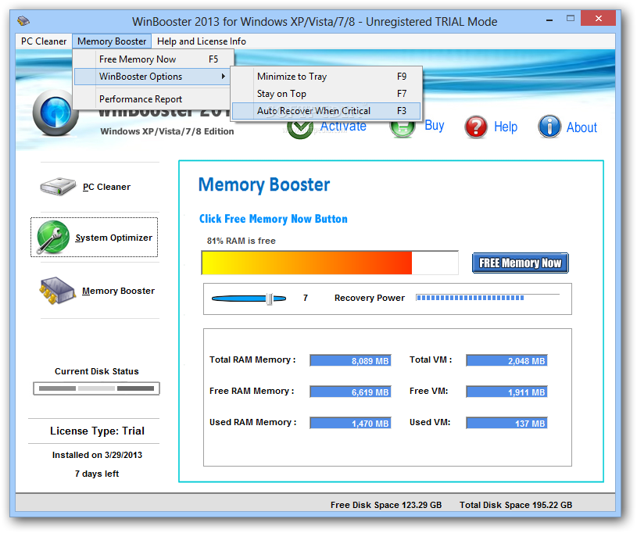Image resolution: width=637 pixels, height=533 pixels.
Task: Click the hard drive PC Cleaner icon
Action: click(58, 187)
